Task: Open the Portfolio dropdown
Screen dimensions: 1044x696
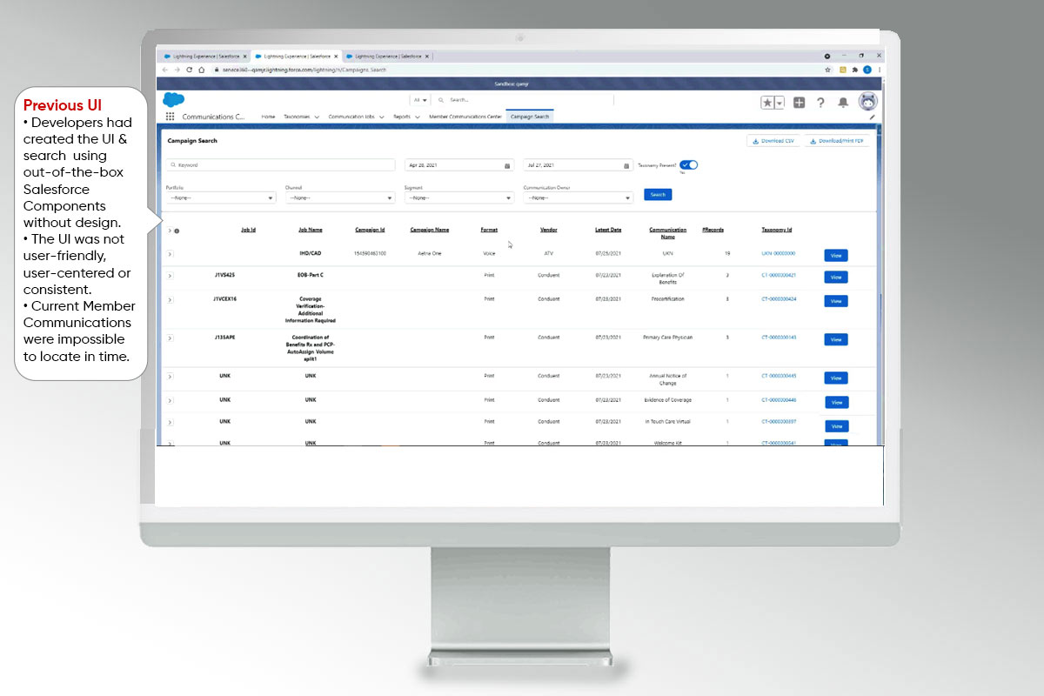Action: click(221, 197)
